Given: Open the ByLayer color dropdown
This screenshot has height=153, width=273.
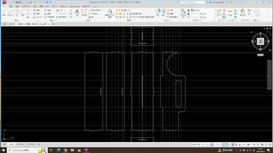Looking at the screenshot, I should pyautogui.click(x=203, y=10).
